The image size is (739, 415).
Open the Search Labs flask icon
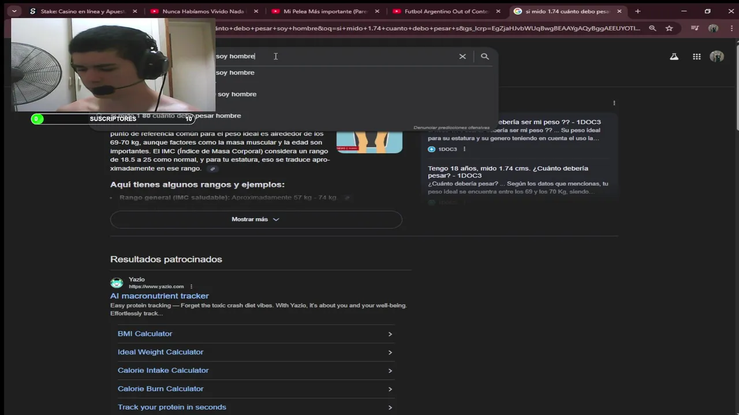[x=674, y=56]
